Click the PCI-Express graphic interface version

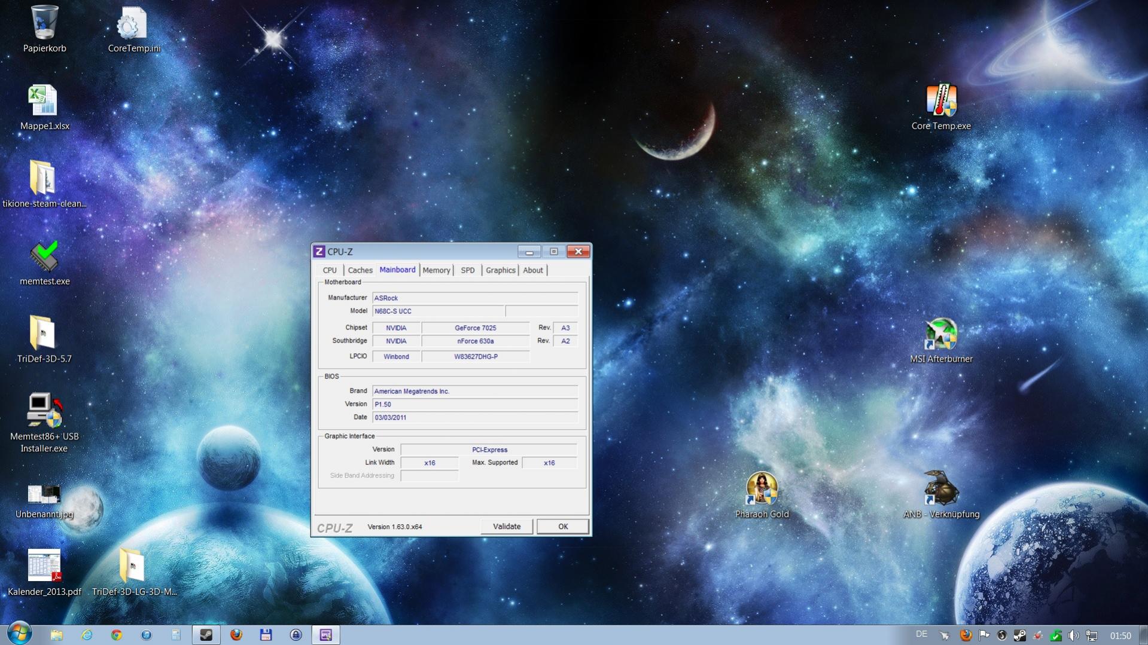(x=489, y=450)
